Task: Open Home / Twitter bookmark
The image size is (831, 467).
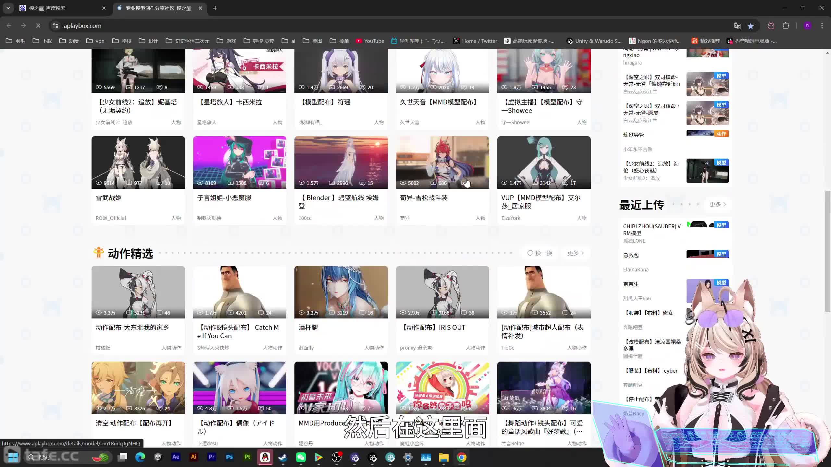Action: click(476, 41)
